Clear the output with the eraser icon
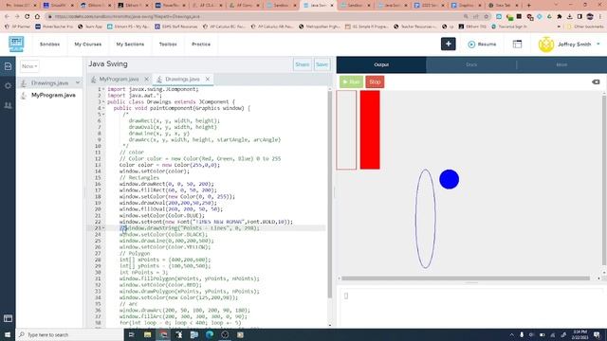The width and height of the screenshot is (607, 341). (x=596, y=82)
